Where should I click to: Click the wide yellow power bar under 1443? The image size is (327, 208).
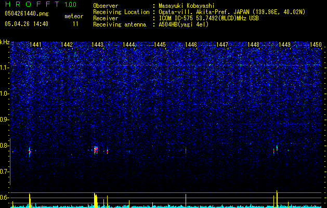point(96,200)
